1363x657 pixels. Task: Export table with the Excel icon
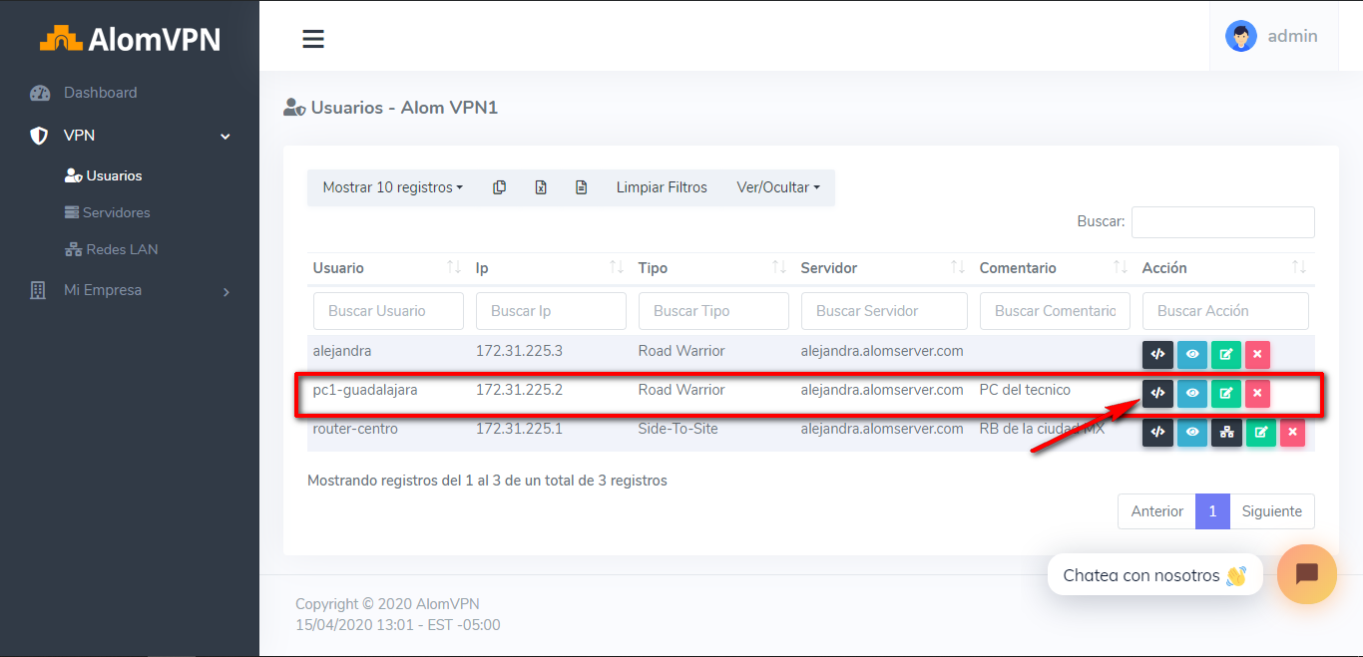(x=541, y=187)
